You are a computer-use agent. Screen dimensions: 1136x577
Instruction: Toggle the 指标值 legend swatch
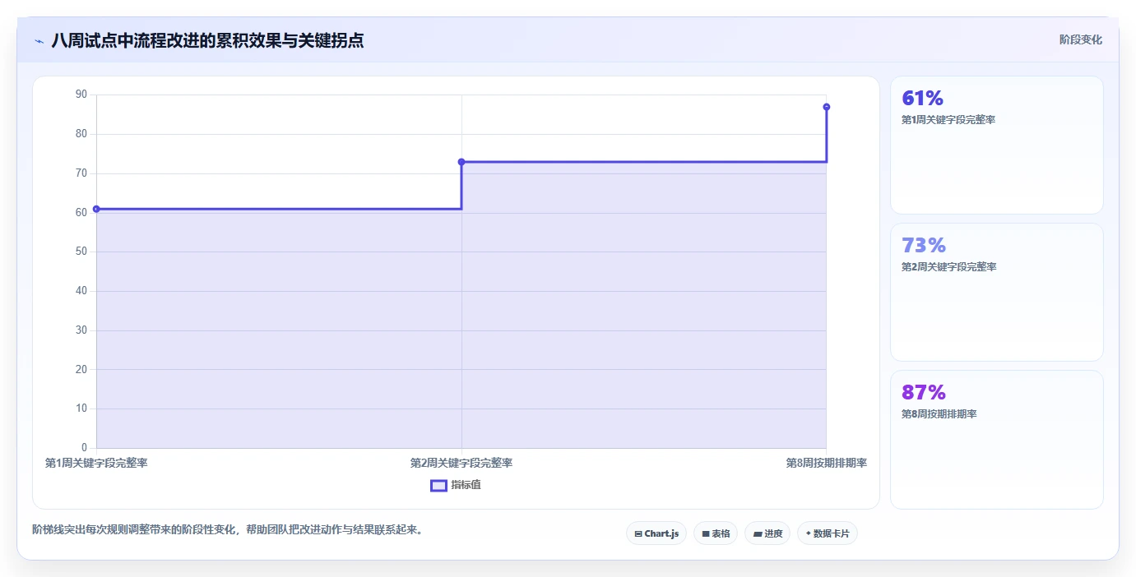(x=438, y=485)
